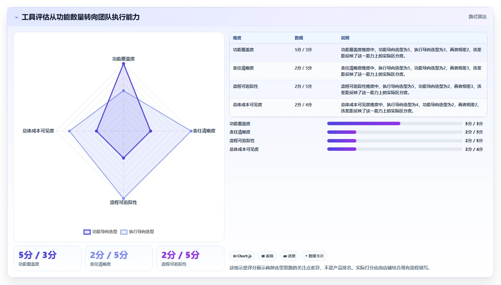Click the 功能覆盖度 row description text
Viewport: 501px width, 285px height.
point(411,53)
